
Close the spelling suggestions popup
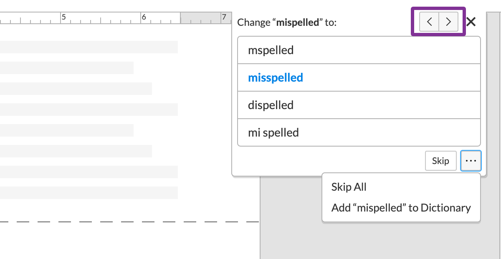471,22
